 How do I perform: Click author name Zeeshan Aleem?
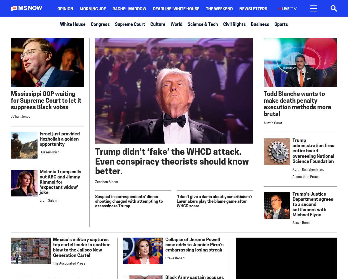tap(107, 182)
